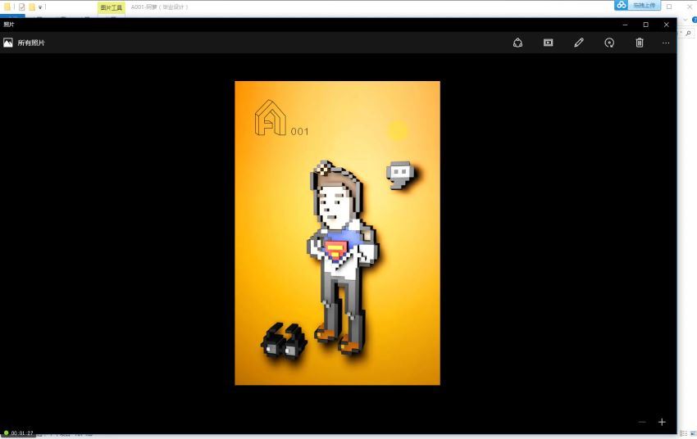Click the properties checkmark icon in Explorer title bar
Screen dimensions: 697x439
pos(22,7)
